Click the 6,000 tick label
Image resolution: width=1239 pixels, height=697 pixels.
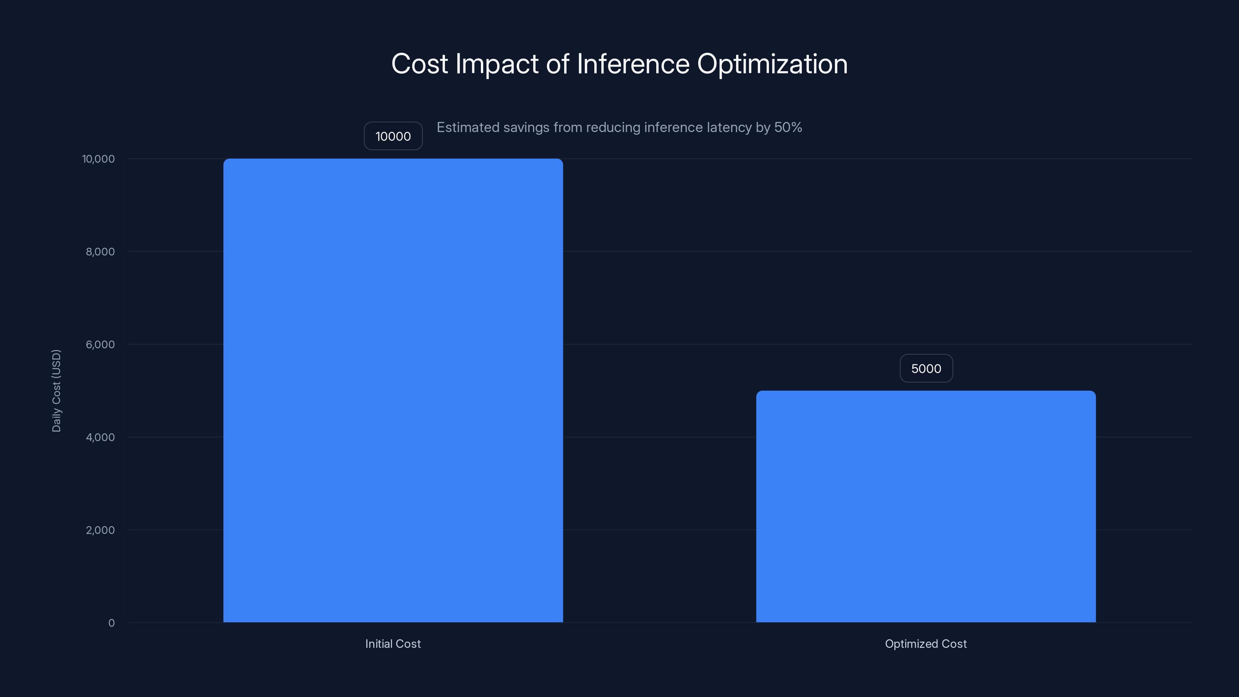click(x=101, y=344)
